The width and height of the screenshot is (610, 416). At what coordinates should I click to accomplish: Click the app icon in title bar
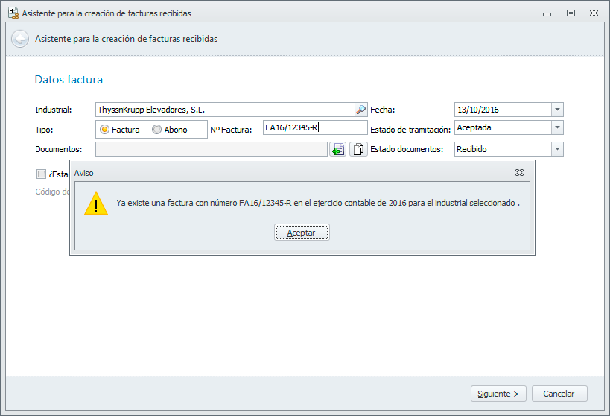pyautogui.click(x=13, y=13)
